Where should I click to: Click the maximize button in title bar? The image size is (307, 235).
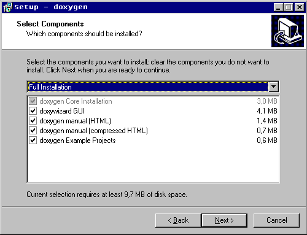289,7
